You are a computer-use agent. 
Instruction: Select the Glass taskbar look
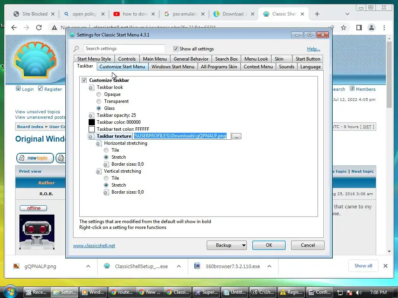pos(99,109)
